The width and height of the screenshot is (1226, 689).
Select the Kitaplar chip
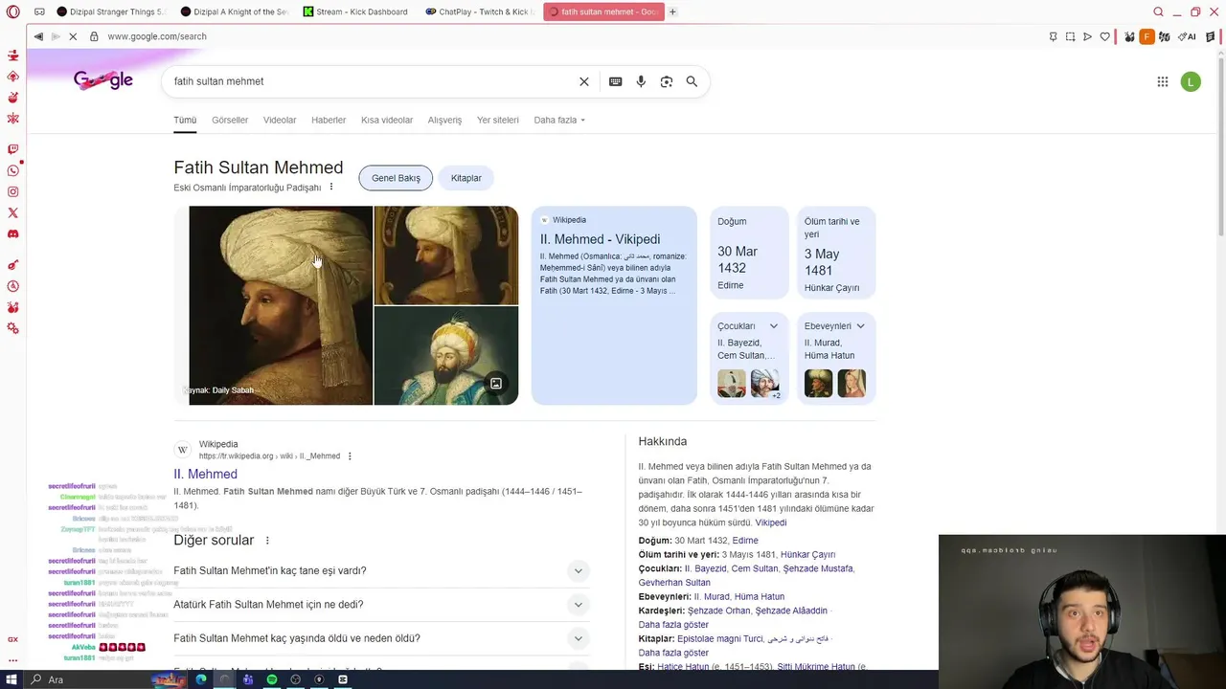coord(466,178)
